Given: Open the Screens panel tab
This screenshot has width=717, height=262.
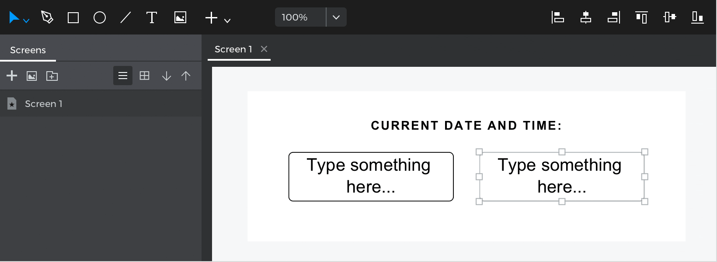Looking at the screenshot, I should [x=28, y=50].
